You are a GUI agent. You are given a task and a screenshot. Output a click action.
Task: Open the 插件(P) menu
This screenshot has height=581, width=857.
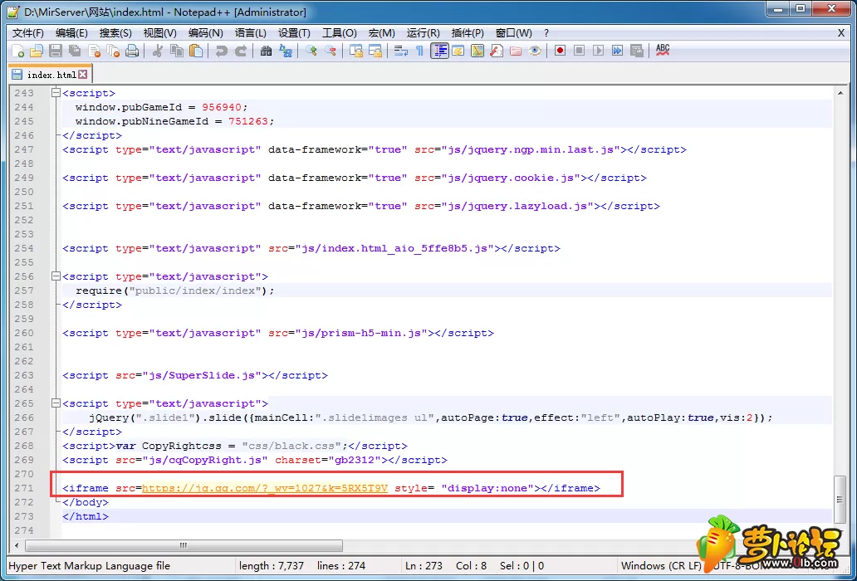pyautogui.click(x=468, y=33)
